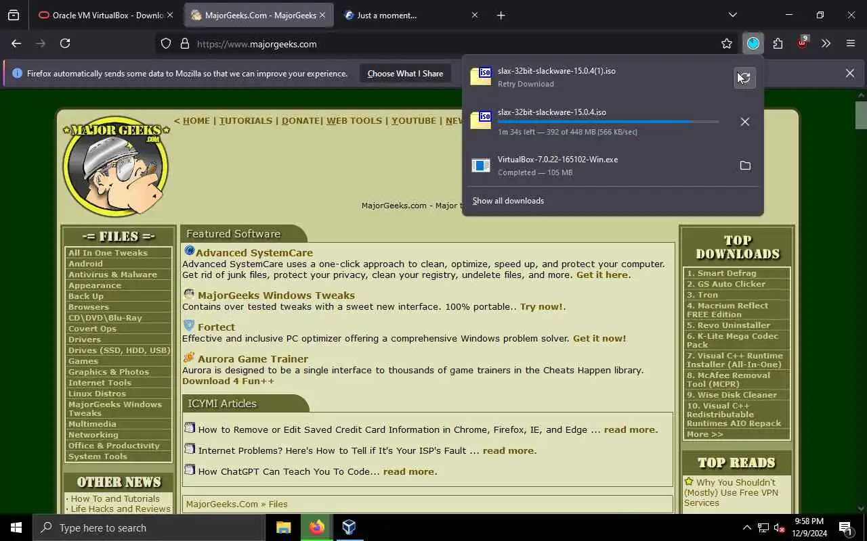Cancel the slax-32bit-slackware-15.0.4.iso download in progress
The image size is (867, 541).
coord(744,122)
